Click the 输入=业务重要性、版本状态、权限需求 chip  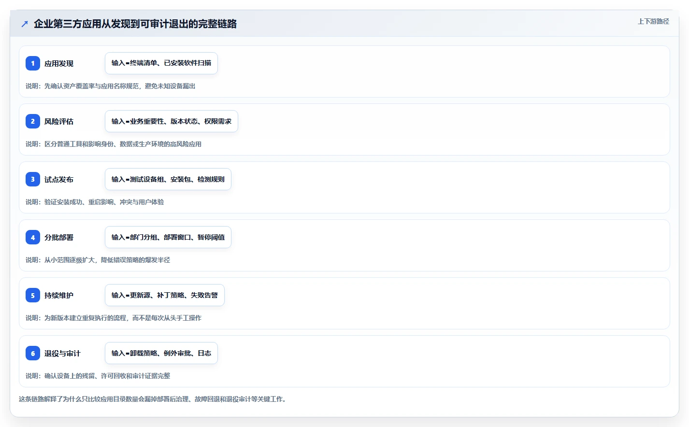point(172,121)
